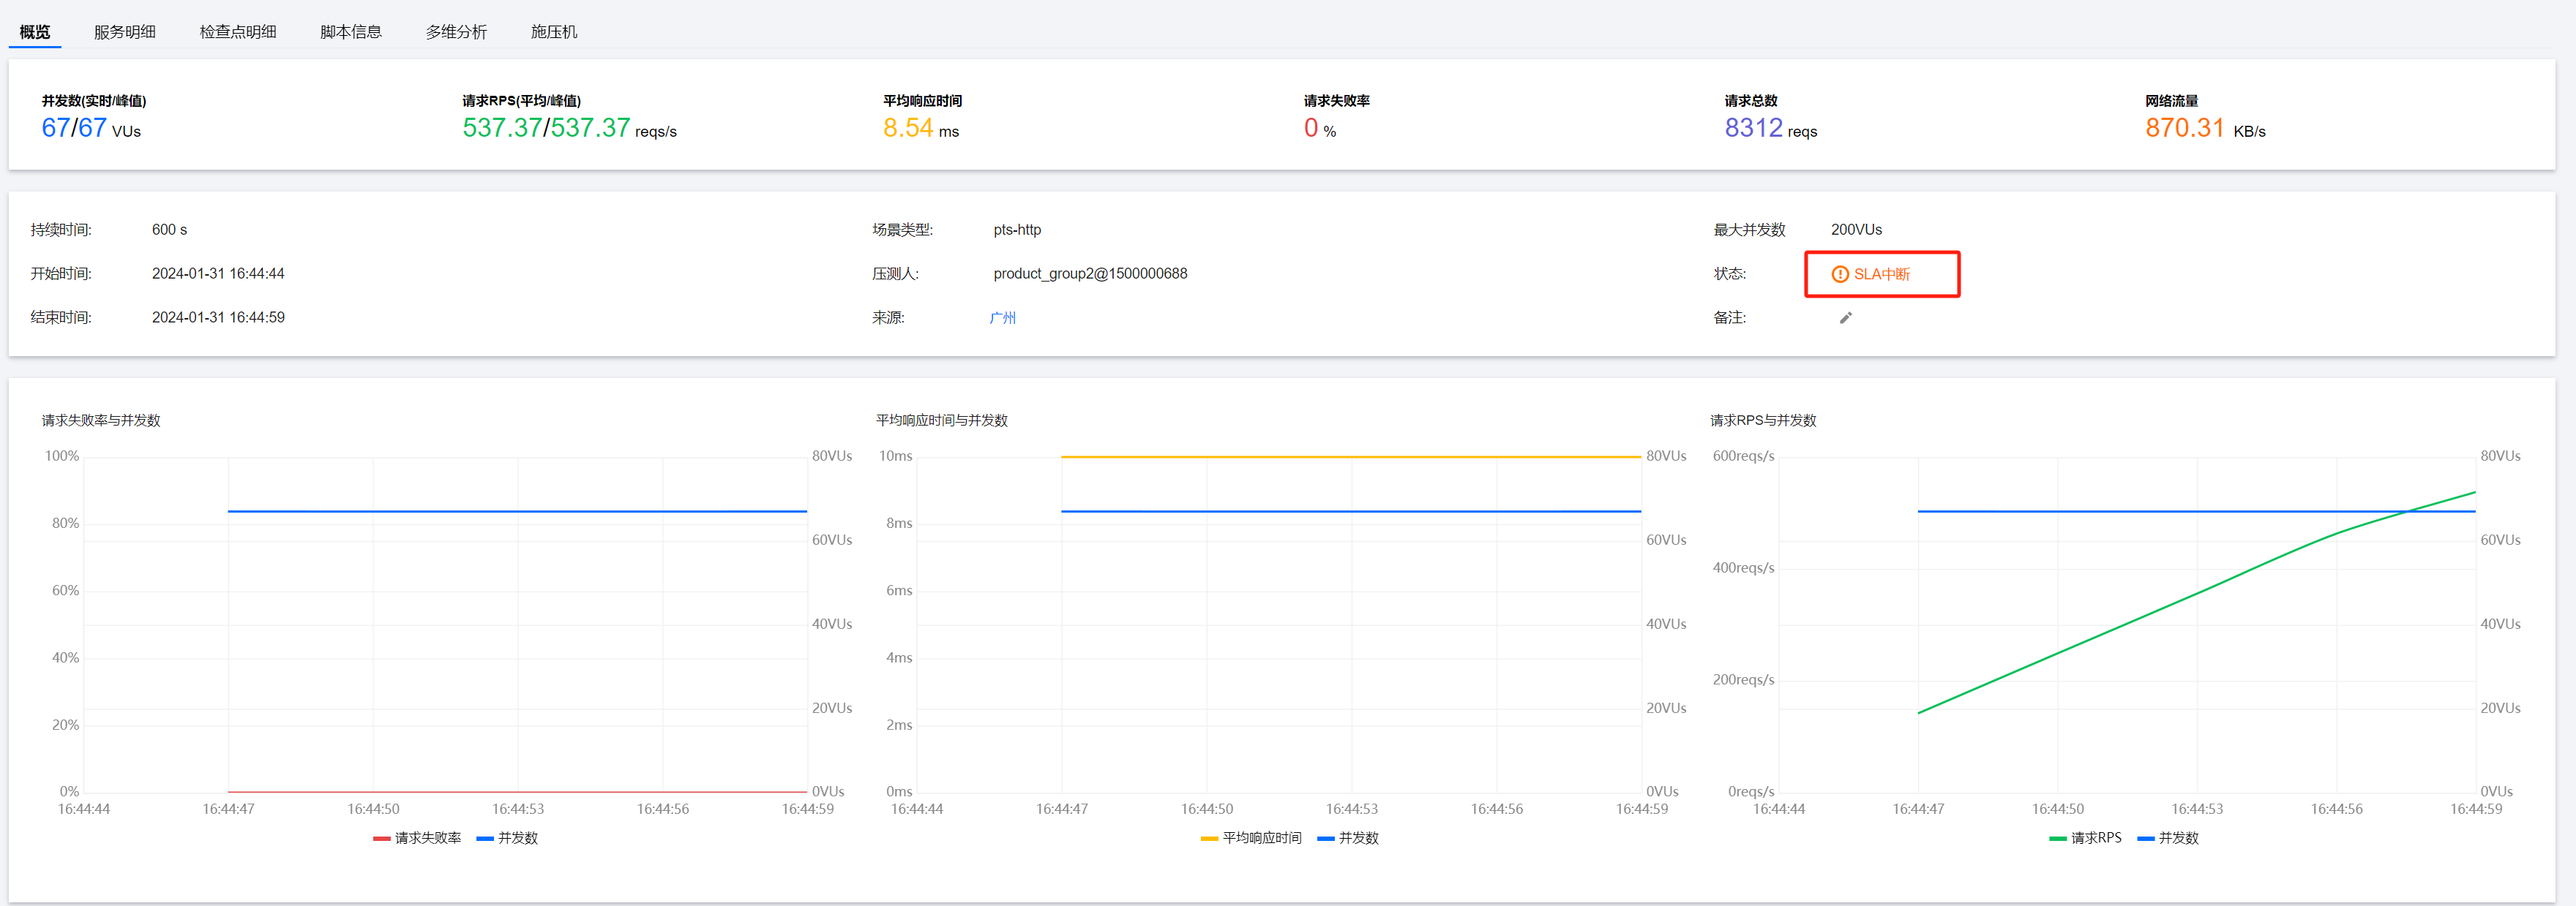Click the 广州 source link
The image size is (2576, 906).
tap(1002, 317)
